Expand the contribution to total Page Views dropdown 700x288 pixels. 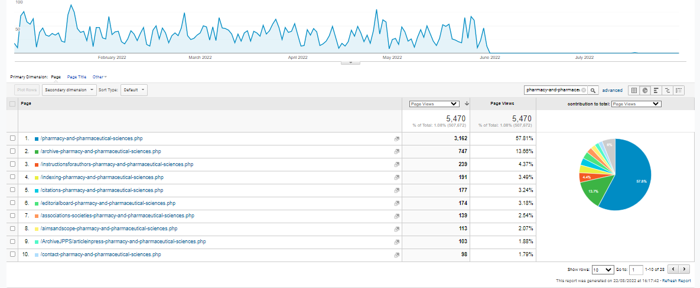[636, 104]
